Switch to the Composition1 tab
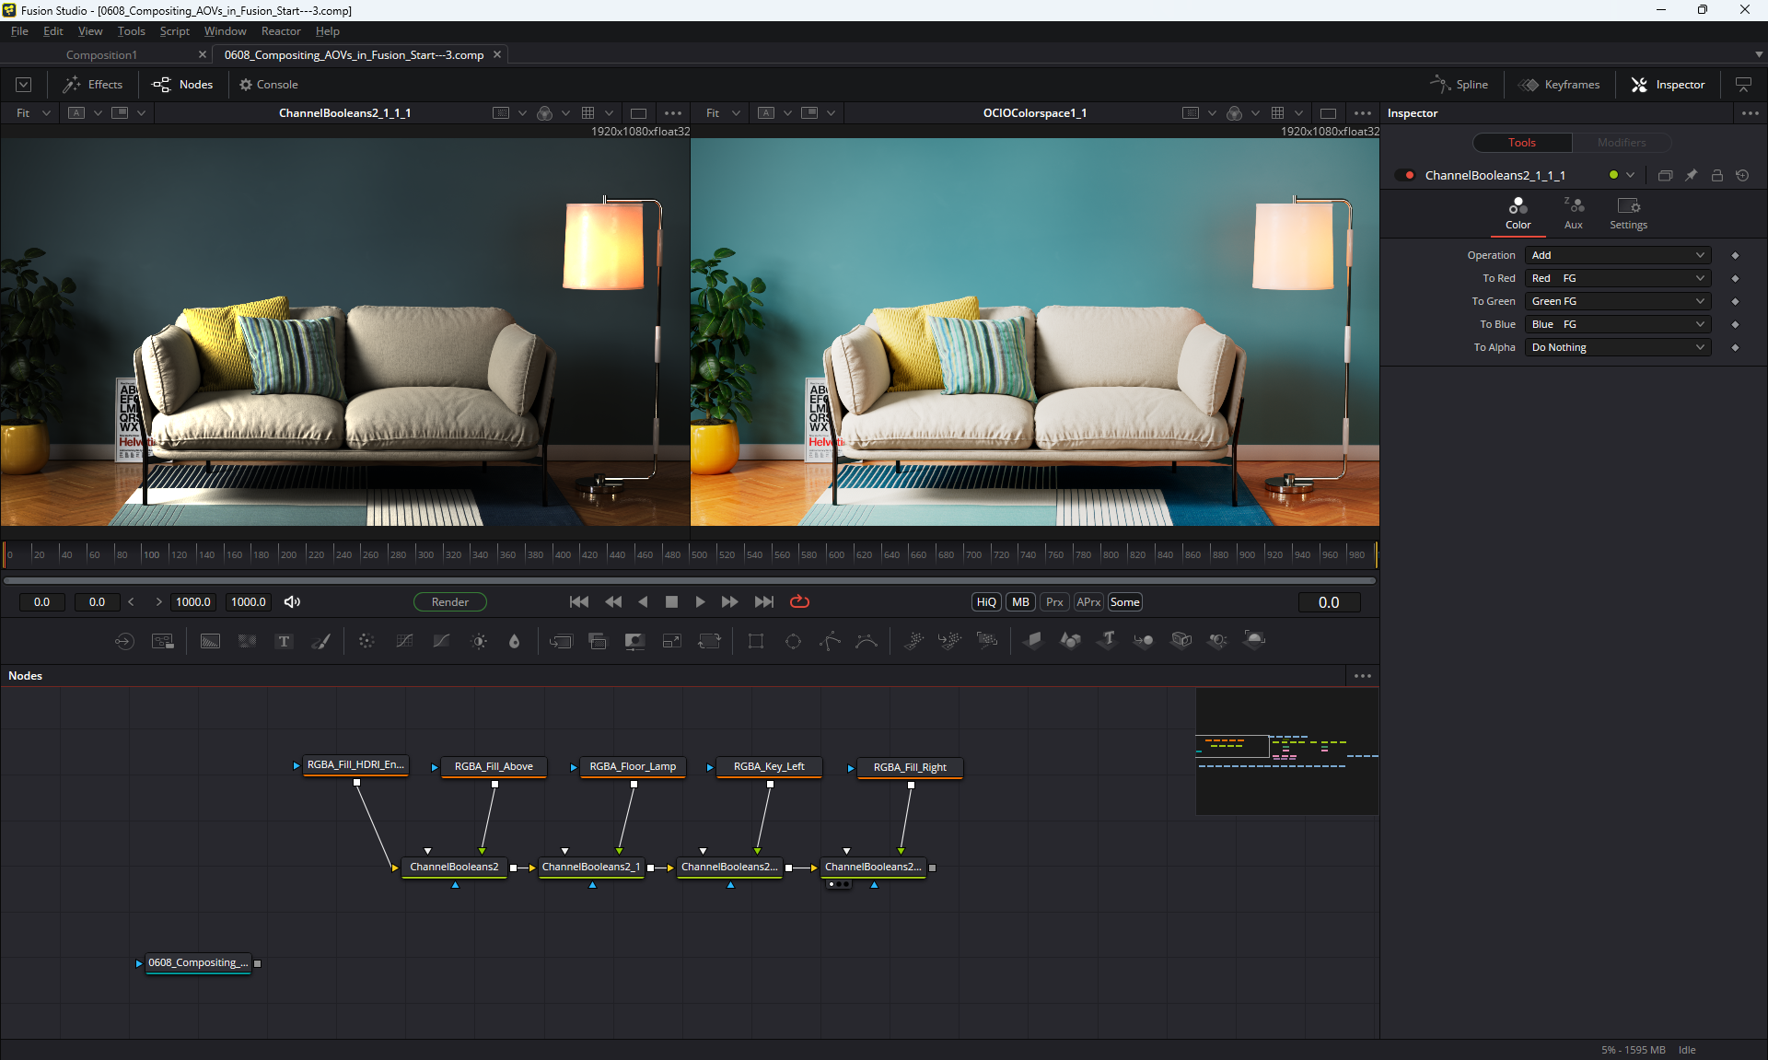 click(101, 55)
